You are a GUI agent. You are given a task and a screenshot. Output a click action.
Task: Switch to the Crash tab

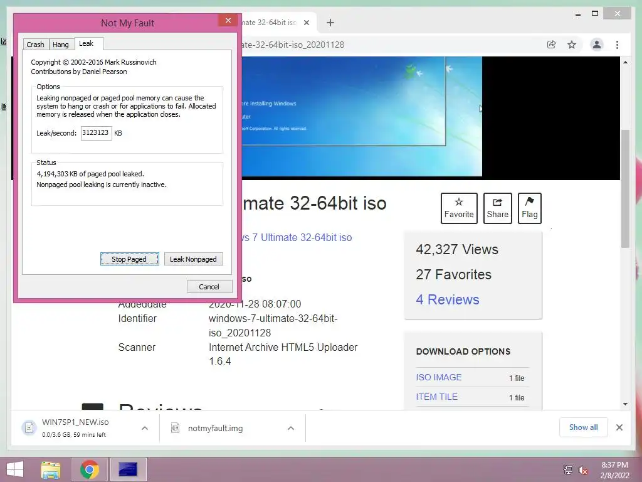[x=35, y=45]
